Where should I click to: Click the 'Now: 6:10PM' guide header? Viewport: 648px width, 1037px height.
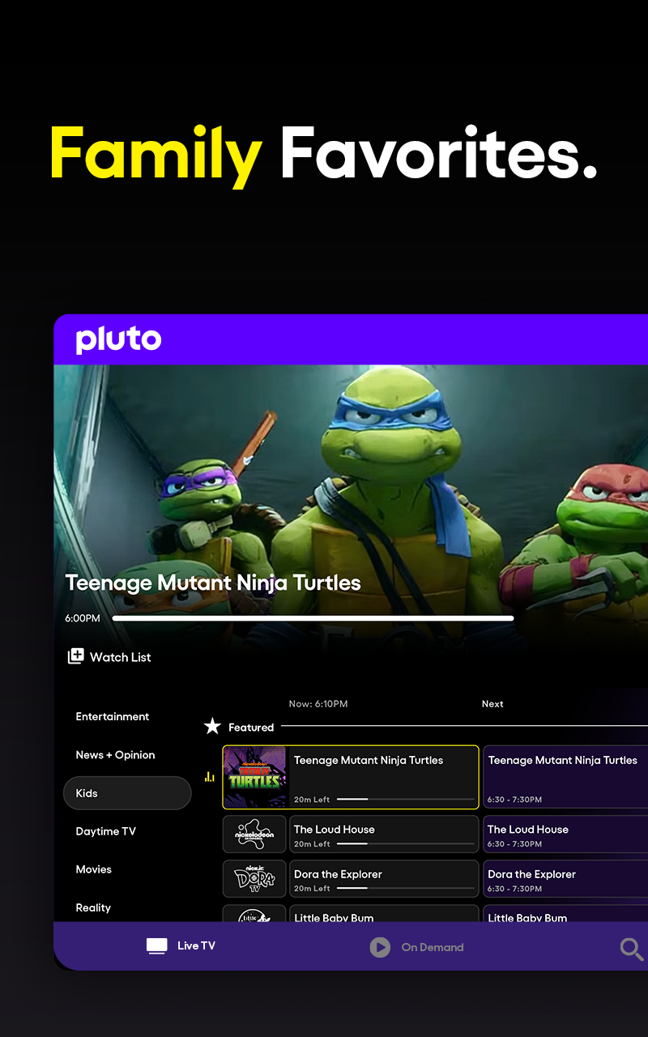(318, 704)
